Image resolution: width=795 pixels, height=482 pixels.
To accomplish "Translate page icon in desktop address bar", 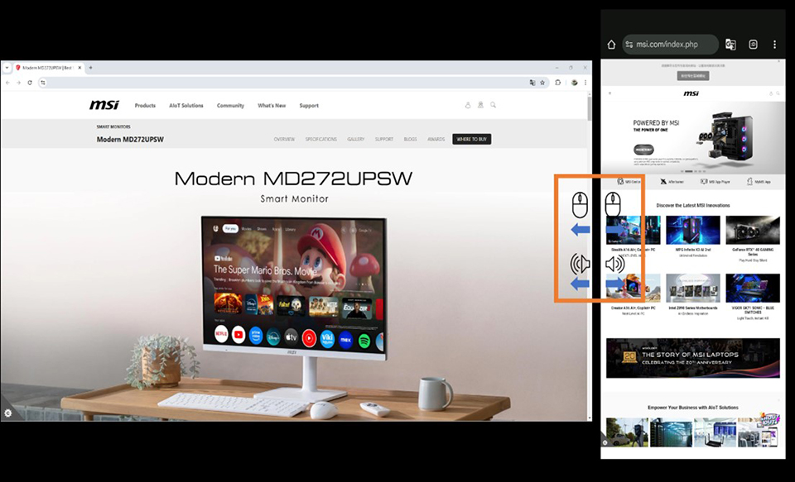I will (x=532, y=83).
